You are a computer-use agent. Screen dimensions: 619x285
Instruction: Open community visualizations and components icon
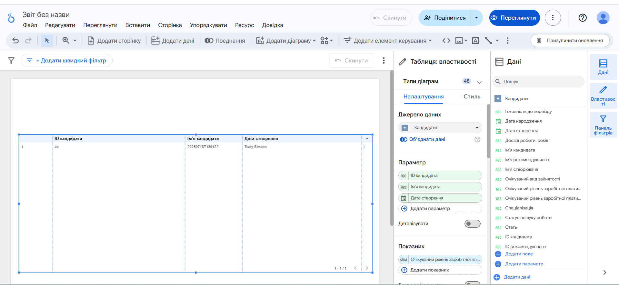(x=326, y=41)
